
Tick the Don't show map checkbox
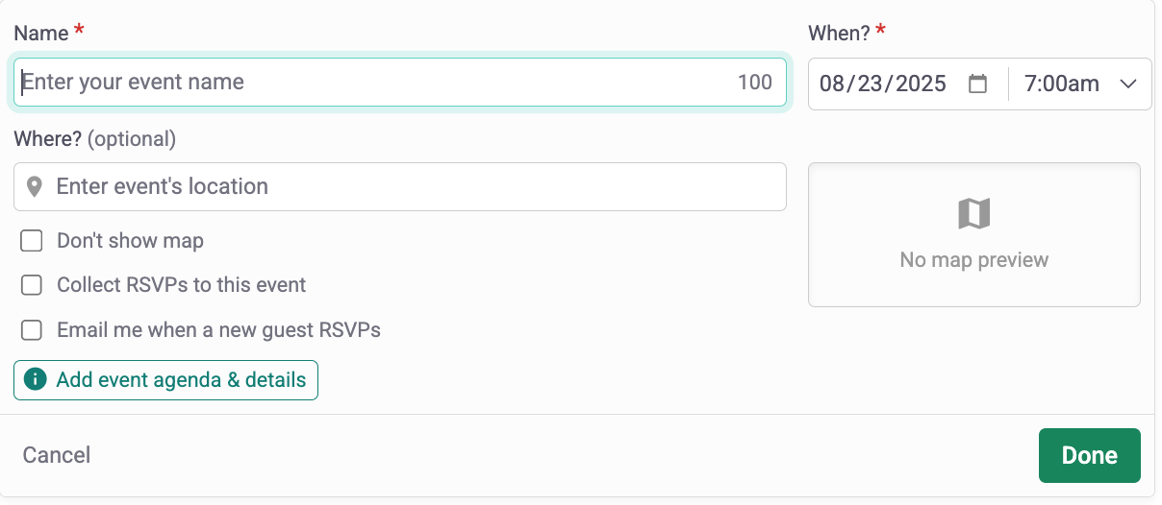[x=32, y=241]
